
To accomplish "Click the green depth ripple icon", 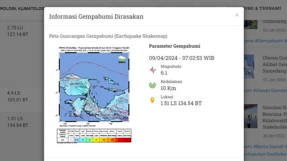I will tap(152, 85).
